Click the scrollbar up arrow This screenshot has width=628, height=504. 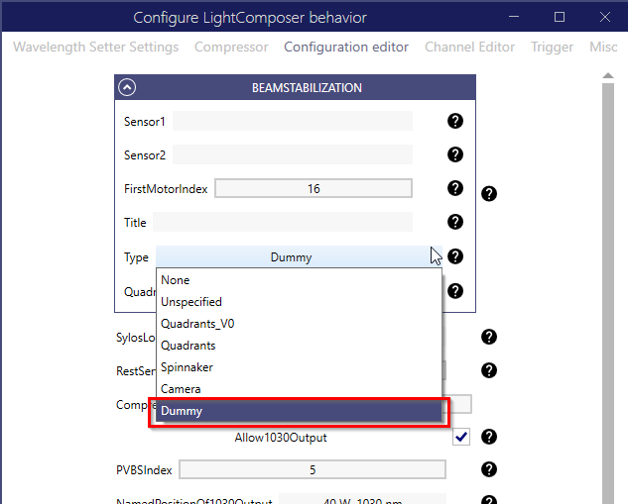(608, 76)
